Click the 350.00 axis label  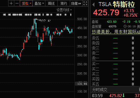[x=82, y=46]
